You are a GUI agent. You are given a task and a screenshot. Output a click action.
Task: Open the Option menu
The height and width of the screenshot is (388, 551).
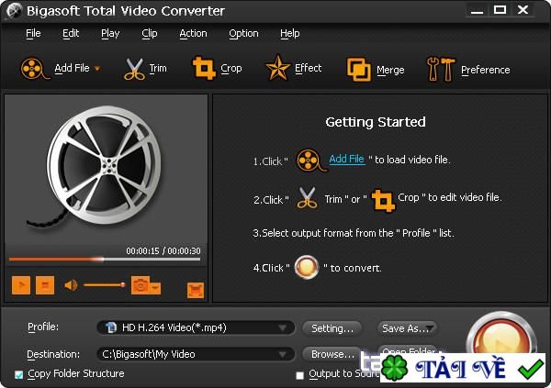(x=243, y=33)
